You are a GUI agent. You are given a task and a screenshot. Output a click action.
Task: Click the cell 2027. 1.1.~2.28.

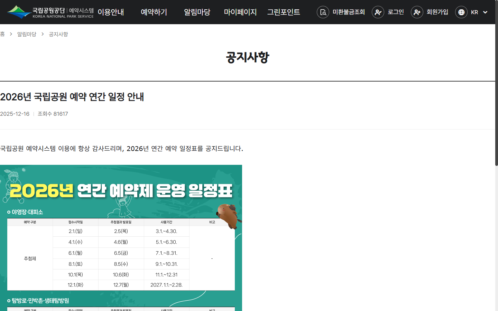(166, 285)
